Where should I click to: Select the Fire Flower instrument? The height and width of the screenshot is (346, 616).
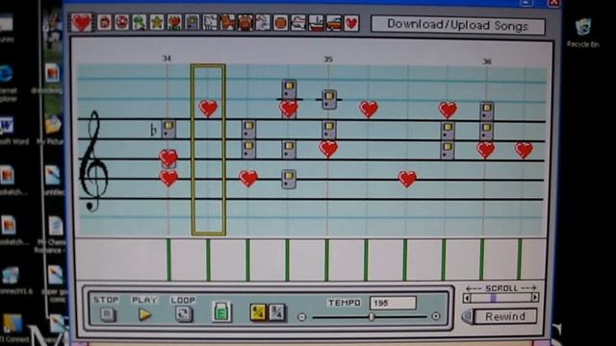point(174,23)
